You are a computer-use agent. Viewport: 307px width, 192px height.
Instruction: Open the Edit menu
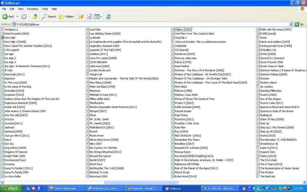[12, 9]
